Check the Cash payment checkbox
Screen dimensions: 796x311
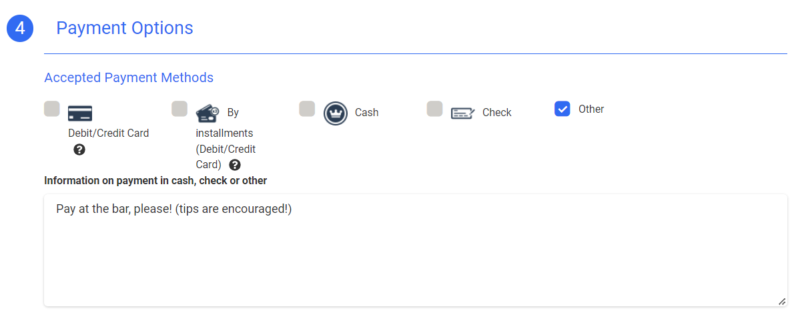(x=307, y=109)
